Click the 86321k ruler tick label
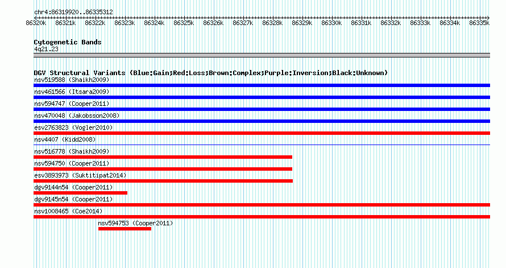The height and width of the screenshot is (268, 506). coord(65,23)
